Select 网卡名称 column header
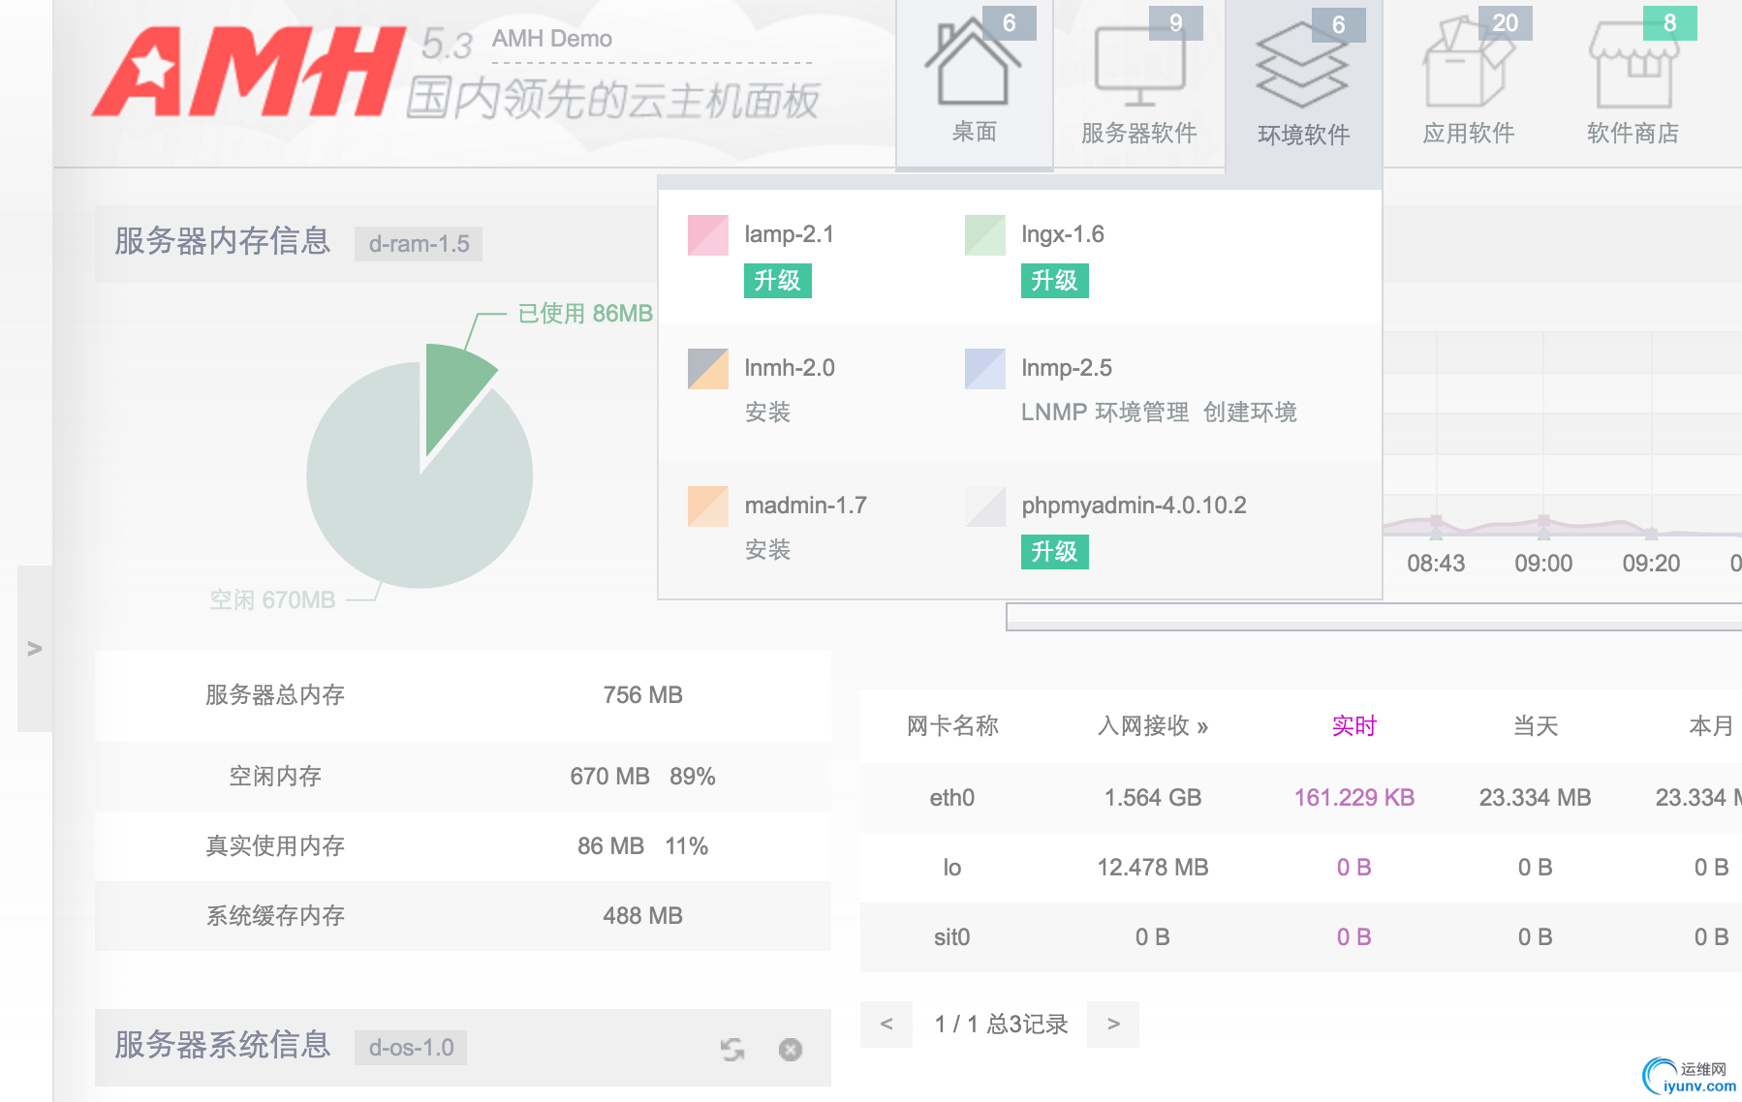1742x1102 pixels. click(x=952, y=726)
